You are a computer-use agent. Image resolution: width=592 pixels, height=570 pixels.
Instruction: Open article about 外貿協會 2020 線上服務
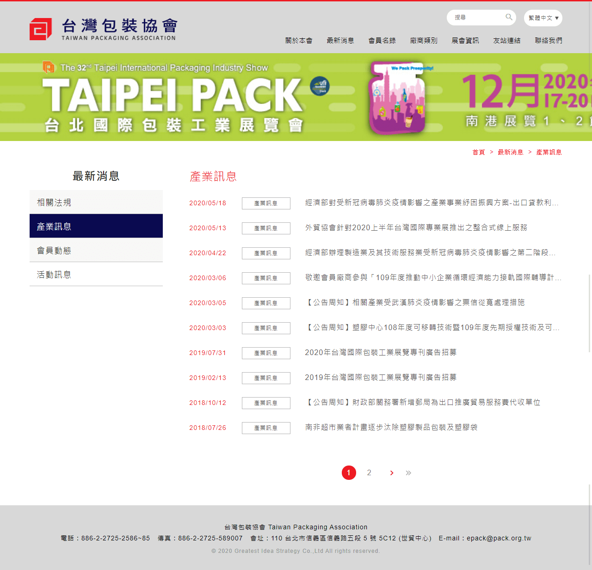pyautogui.click(x=416, y=227)
